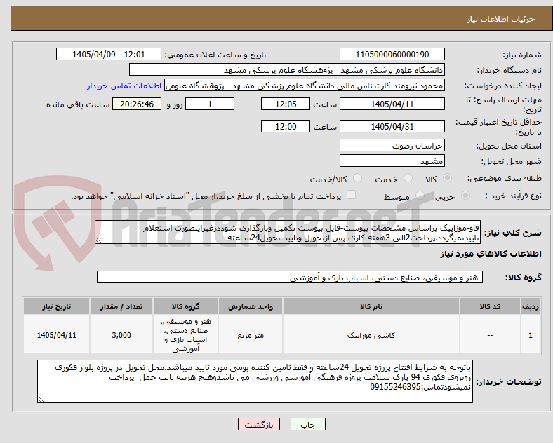
Task: Click the remaining days field showing 1
Action: point(210,104)
